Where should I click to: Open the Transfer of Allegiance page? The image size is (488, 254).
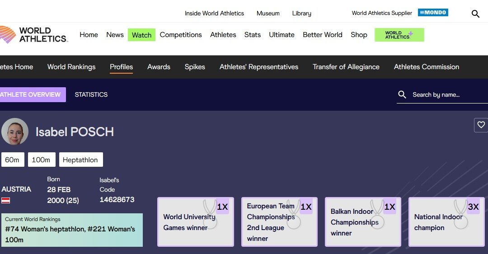pos(346,67)
